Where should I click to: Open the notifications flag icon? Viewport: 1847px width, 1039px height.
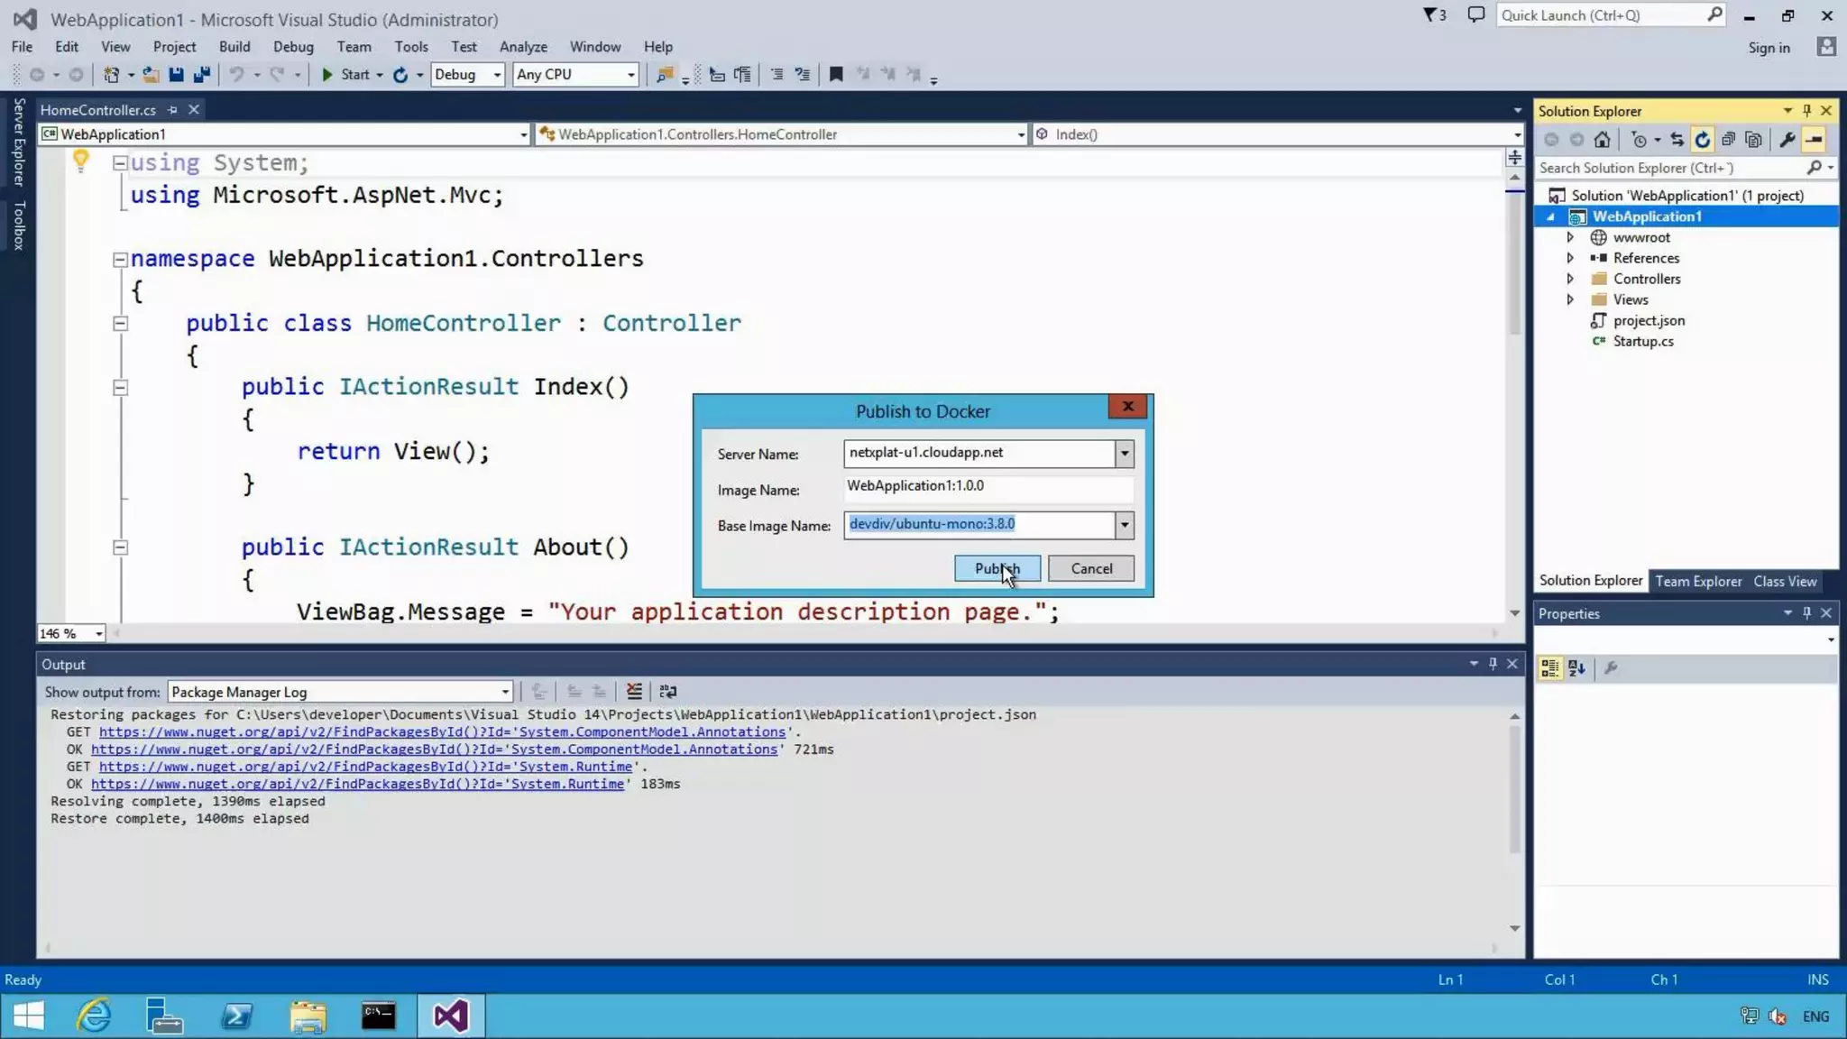coord(1434,15)
